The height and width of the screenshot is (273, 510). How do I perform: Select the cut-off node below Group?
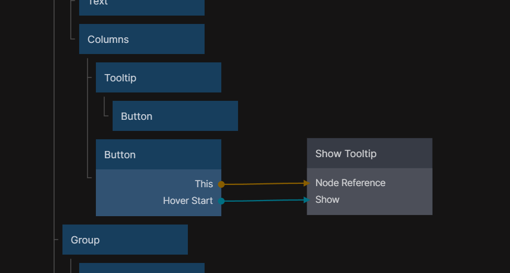142,268
